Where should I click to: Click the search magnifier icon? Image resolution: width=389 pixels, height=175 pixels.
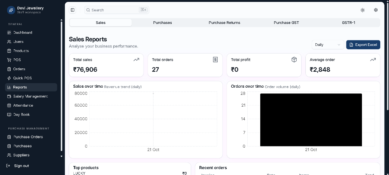click(x=88, y=10)
